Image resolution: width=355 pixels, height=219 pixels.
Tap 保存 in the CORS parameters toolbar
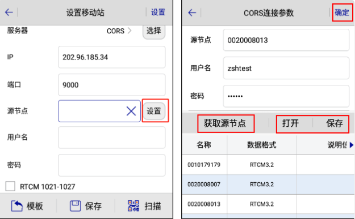pyautogui.click(x=335, y=123)
